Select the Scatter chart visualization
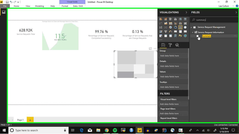Screen dimensions: 239x134 pos(166,28)
